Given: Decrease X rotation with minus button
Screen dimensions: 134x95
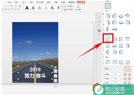Looking at the screenshot, I should point(113,75).
